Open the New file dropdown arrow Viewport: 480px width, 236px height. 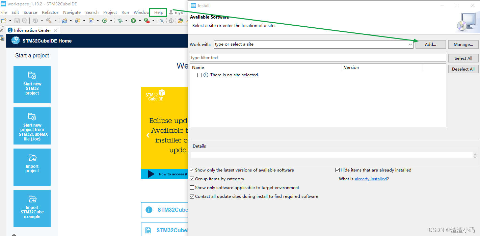(x=10, y=21)
